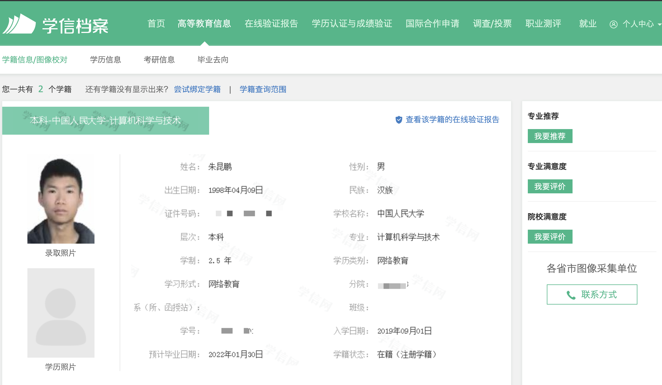The width and height of the screenshot is (662, 385).
Task: Click the name value 朱昆鹏
Action: click(x=220, y=167)
